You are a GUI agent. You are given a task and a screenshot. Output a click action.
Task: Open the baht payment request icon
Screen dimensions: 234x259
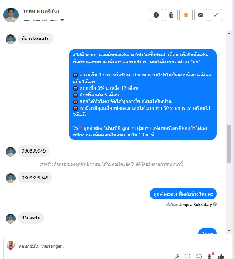tap(210, 256)
